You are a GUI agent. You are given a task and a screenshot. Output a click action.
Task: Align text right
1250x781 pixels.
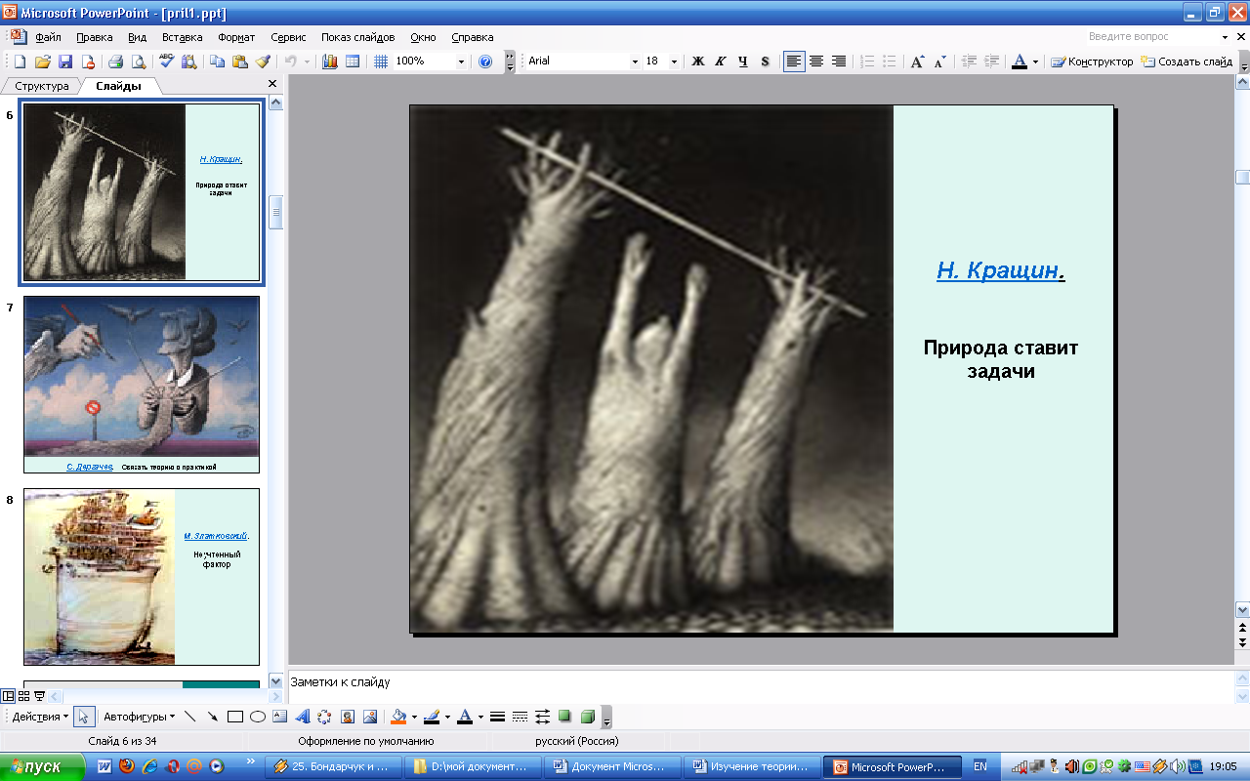pyautogui.click(x=839, y=62)
